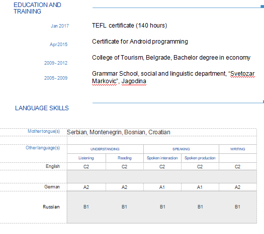Select the 2009-2012 date range
Screen dimensions: 264x234
point(56,63)
